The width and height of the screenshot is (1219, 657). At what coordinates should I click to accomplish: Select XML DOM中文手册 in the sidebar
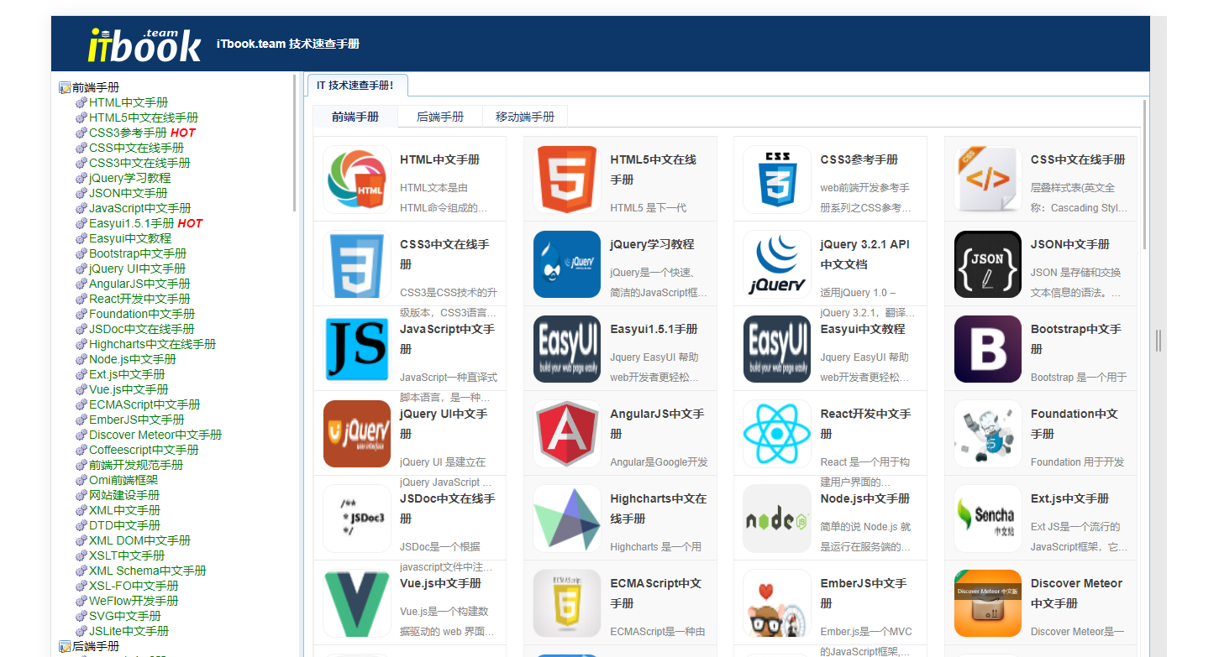(139, 540)
